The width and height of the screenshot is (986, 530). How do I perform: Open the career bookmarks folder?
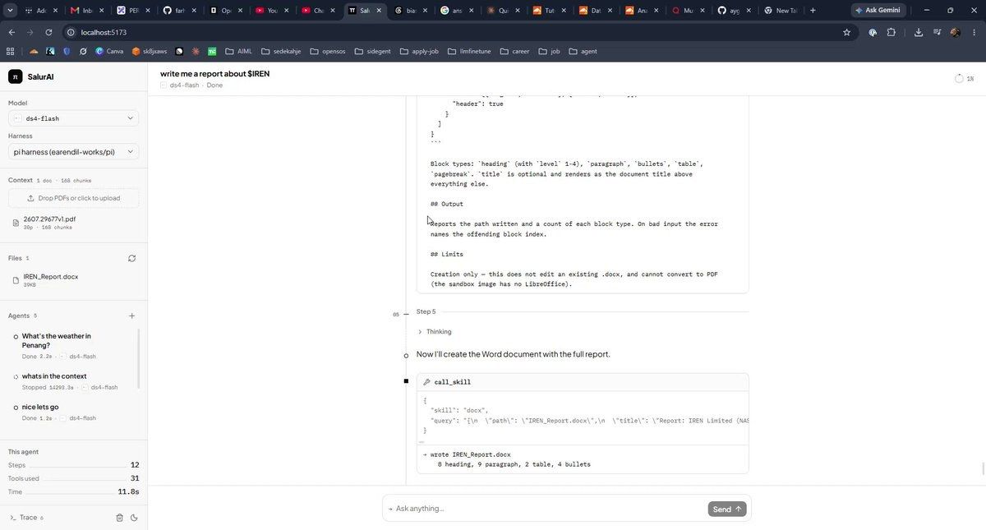[x=514, y=51]
